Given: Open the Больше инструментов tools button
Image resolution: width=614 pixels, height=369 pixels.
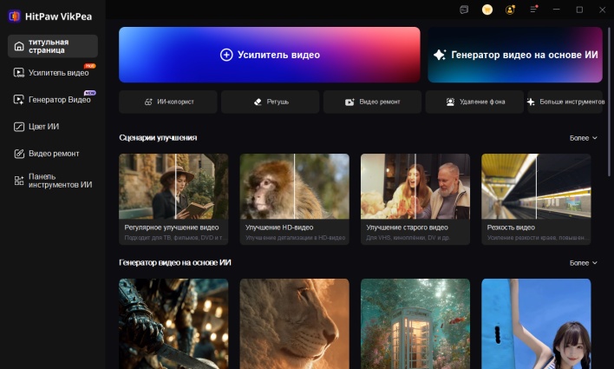Looking at the screenshot, I should (565, 102).
